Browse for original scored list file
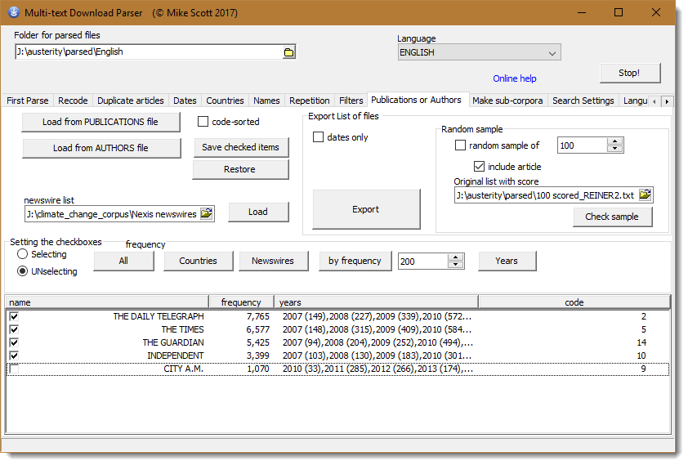Image resolution: width=688 pixels, height=465 pixels. tap(646, 195)
